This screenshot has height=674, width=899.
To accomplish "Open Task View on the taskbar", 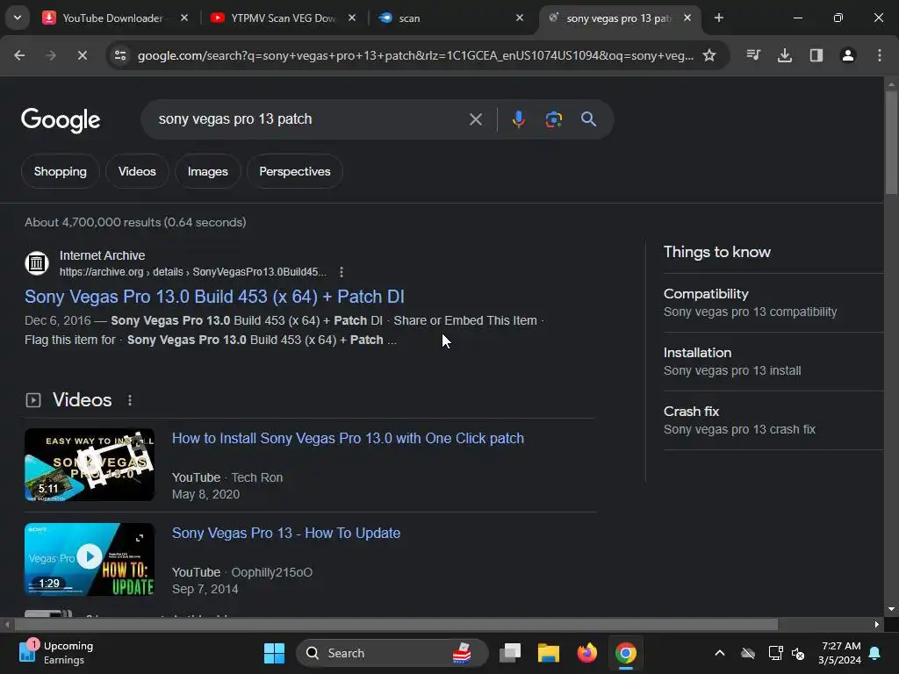I will click(510, 653).
